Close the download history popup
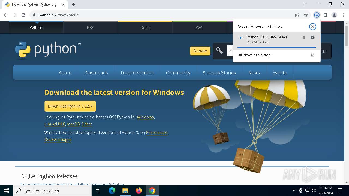The image size is (349, 196). tap(312, 27)
